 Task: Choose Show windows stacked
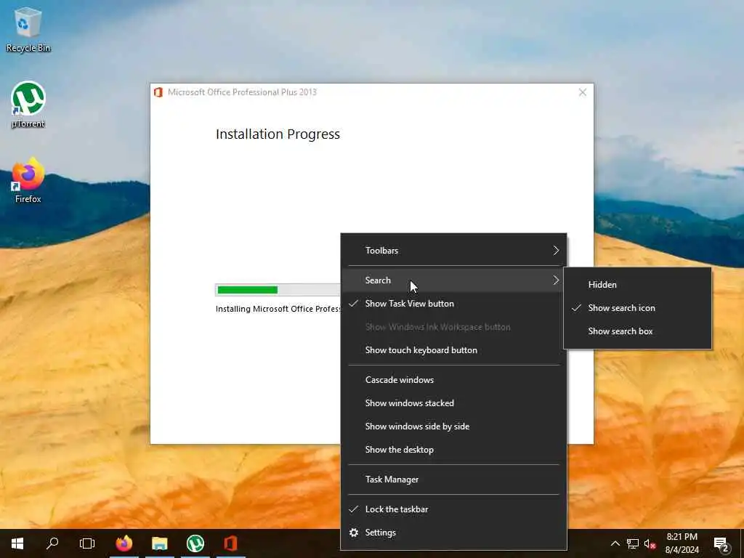coord(453,403)
